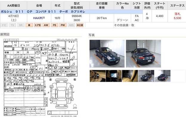Click the PW power window badge

pyautogui.click(x=63, y=25)
